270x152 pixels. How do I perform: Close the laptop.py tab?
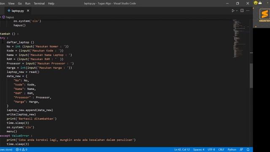tap(28, 11)
